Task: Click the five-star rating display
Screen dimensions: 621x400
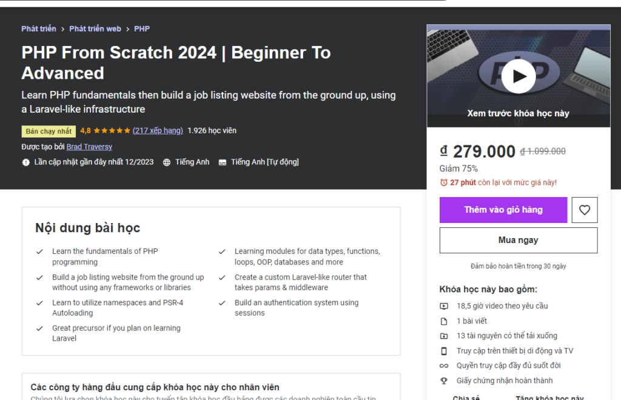Action: (112, 131)
